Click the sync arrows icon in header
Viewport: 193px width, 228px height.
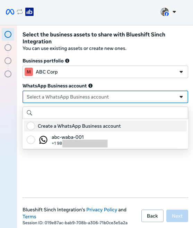(20, 12)
